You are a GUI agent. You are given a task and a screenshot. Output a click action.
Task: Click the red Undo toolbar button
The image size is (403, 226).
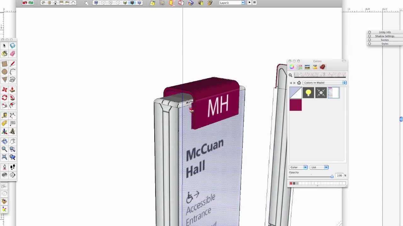[25, 3]
